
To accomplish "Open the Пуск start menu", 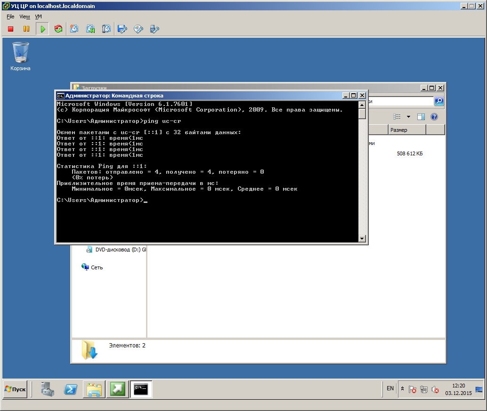I will 16,389.
